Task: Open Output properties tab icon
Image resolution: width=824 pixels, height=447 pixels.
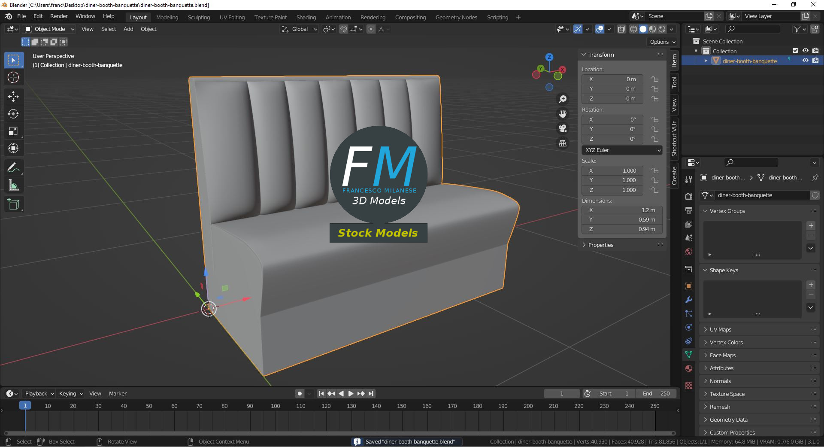Action: point(689,210)
